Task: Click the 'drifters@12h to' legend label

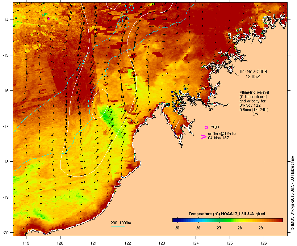Action: click(222, 133)
